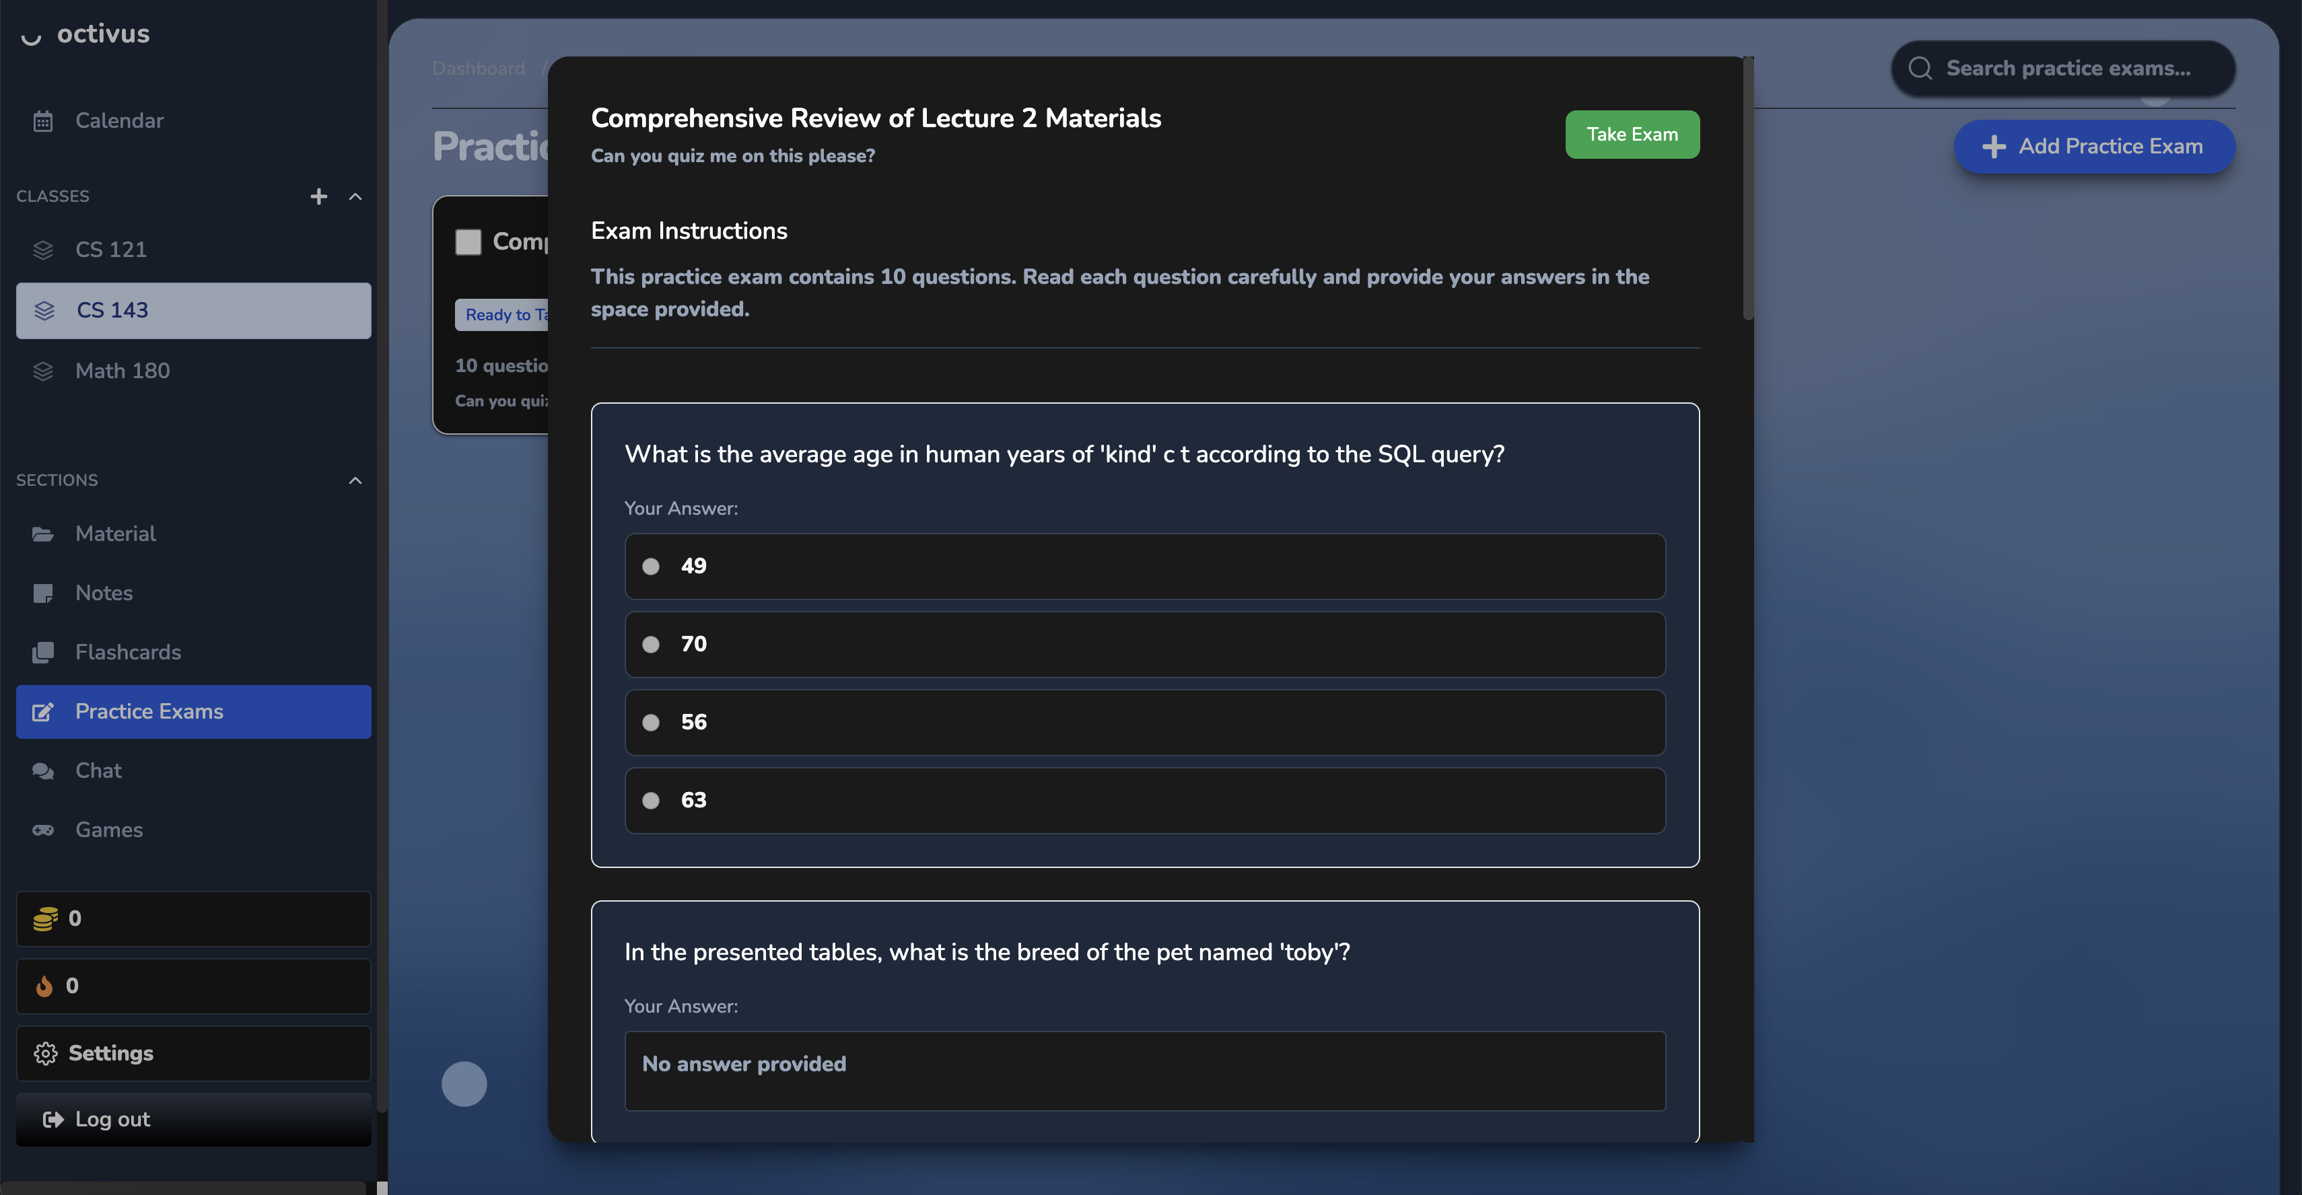Click the Chat bubbles icon

43,771
